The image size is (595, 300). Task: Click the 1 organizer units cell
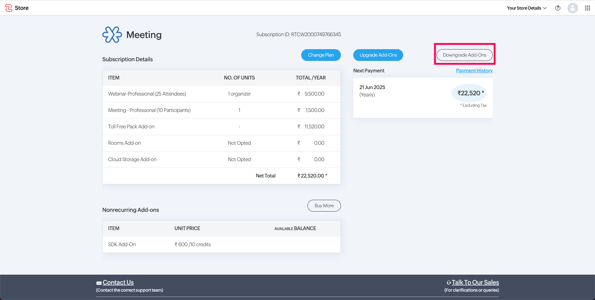tap(239, 94)
